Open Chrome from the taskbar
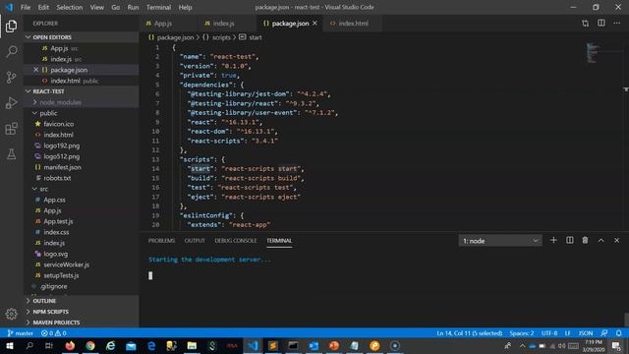The image size is (629, 354). point(90,345)
